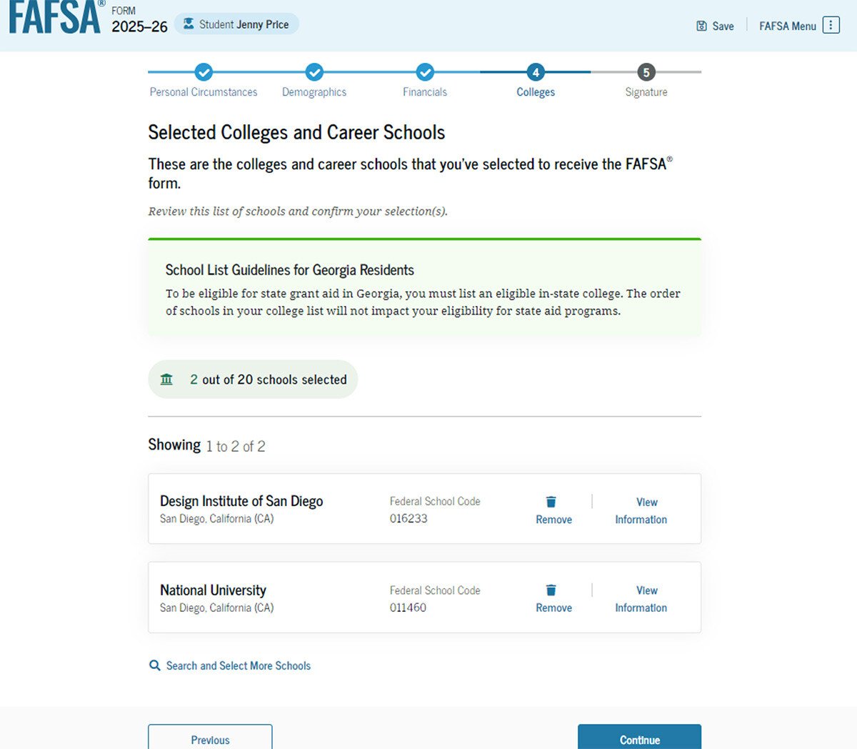Click Review this list of schools instruction text
857x749 pixels.
click(298, 212)
